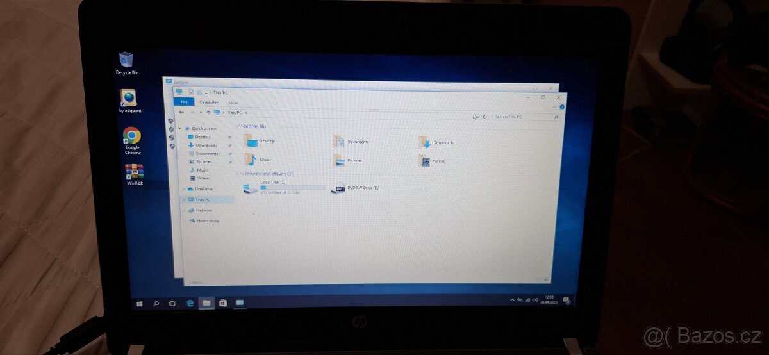The width and height of the screenshot is (769, 355).
Task: Open the File ribbon tab
Action: [183, 101]
